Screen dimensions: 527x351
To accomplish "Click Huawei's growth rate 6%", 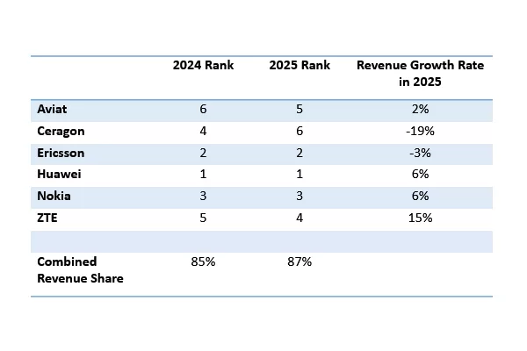I will click(420, 174).
